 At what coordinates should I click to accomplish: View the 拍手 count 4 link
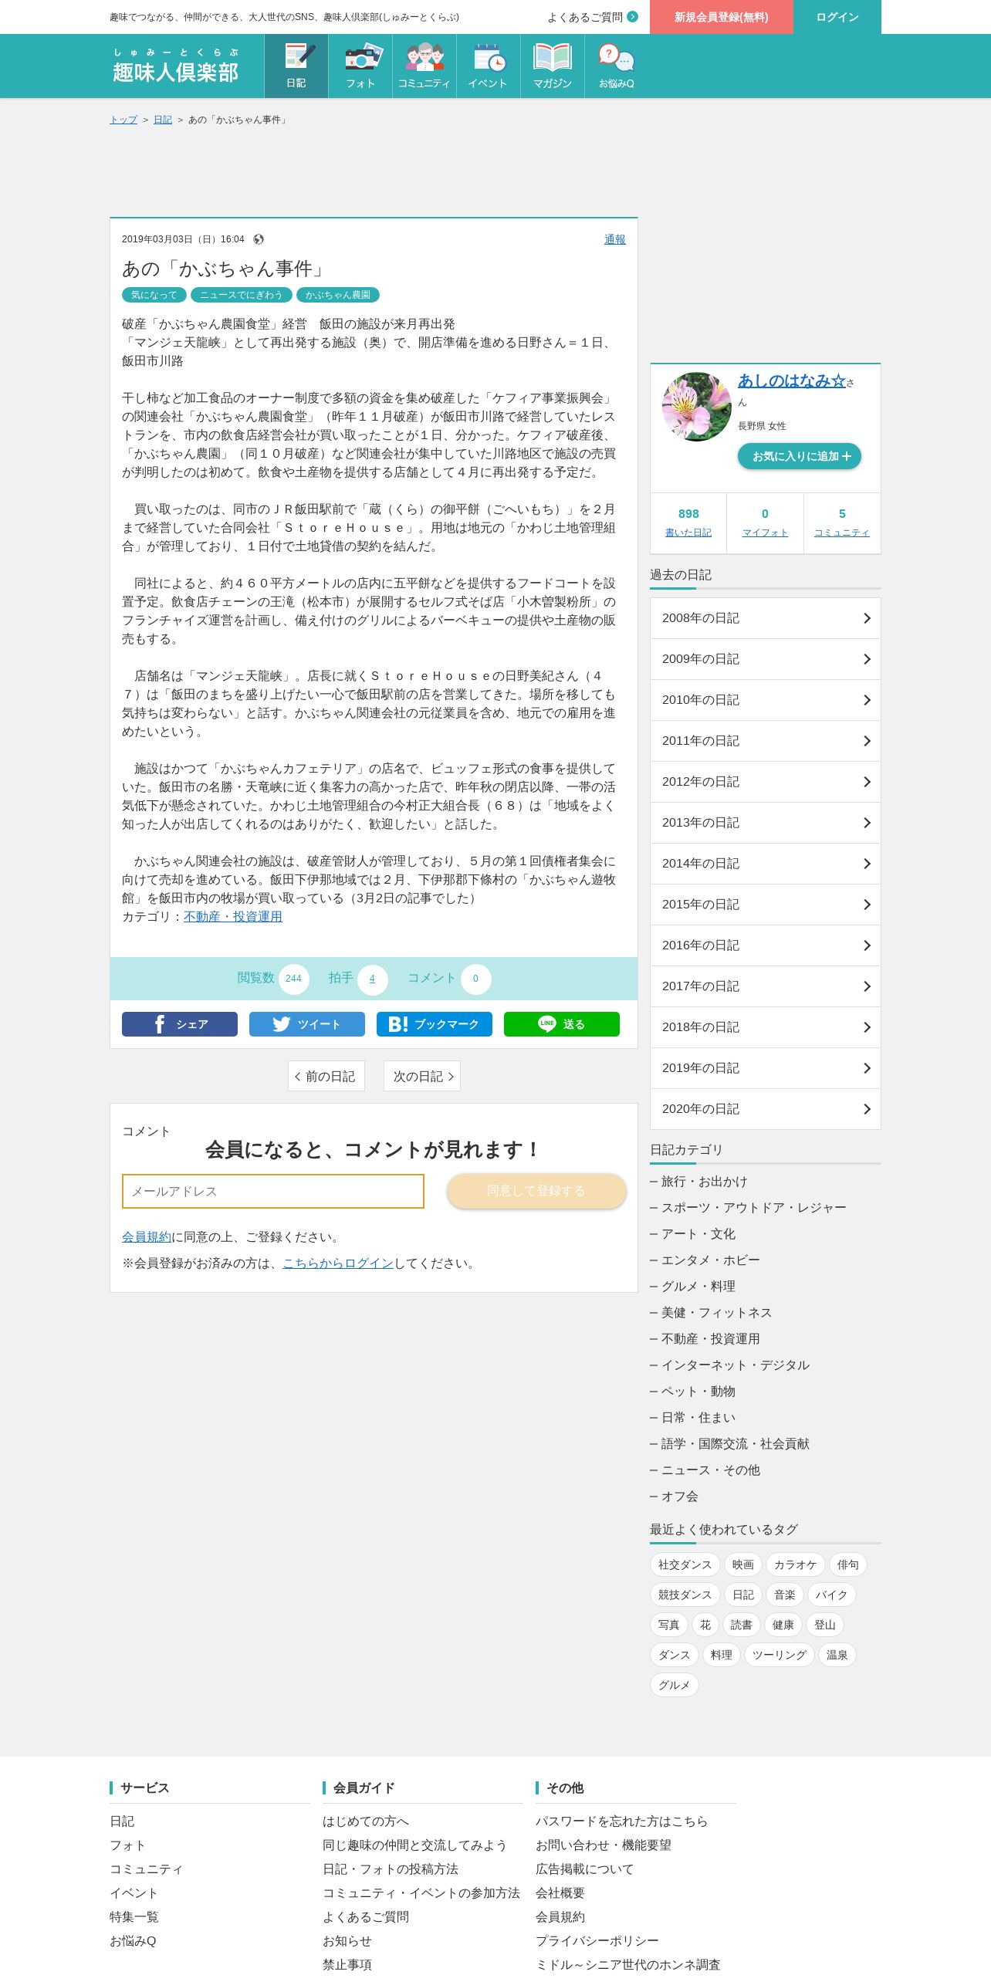[x=372, y=979]
